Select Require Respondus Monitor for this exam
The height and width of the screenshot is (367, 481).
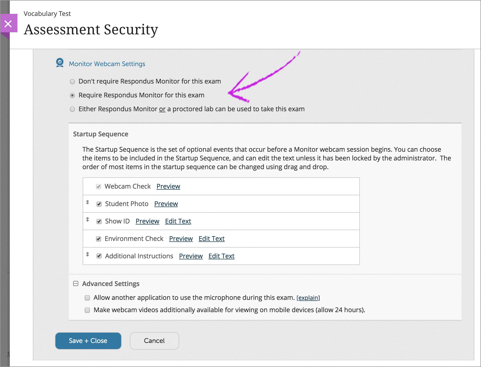tap(73, 95)
